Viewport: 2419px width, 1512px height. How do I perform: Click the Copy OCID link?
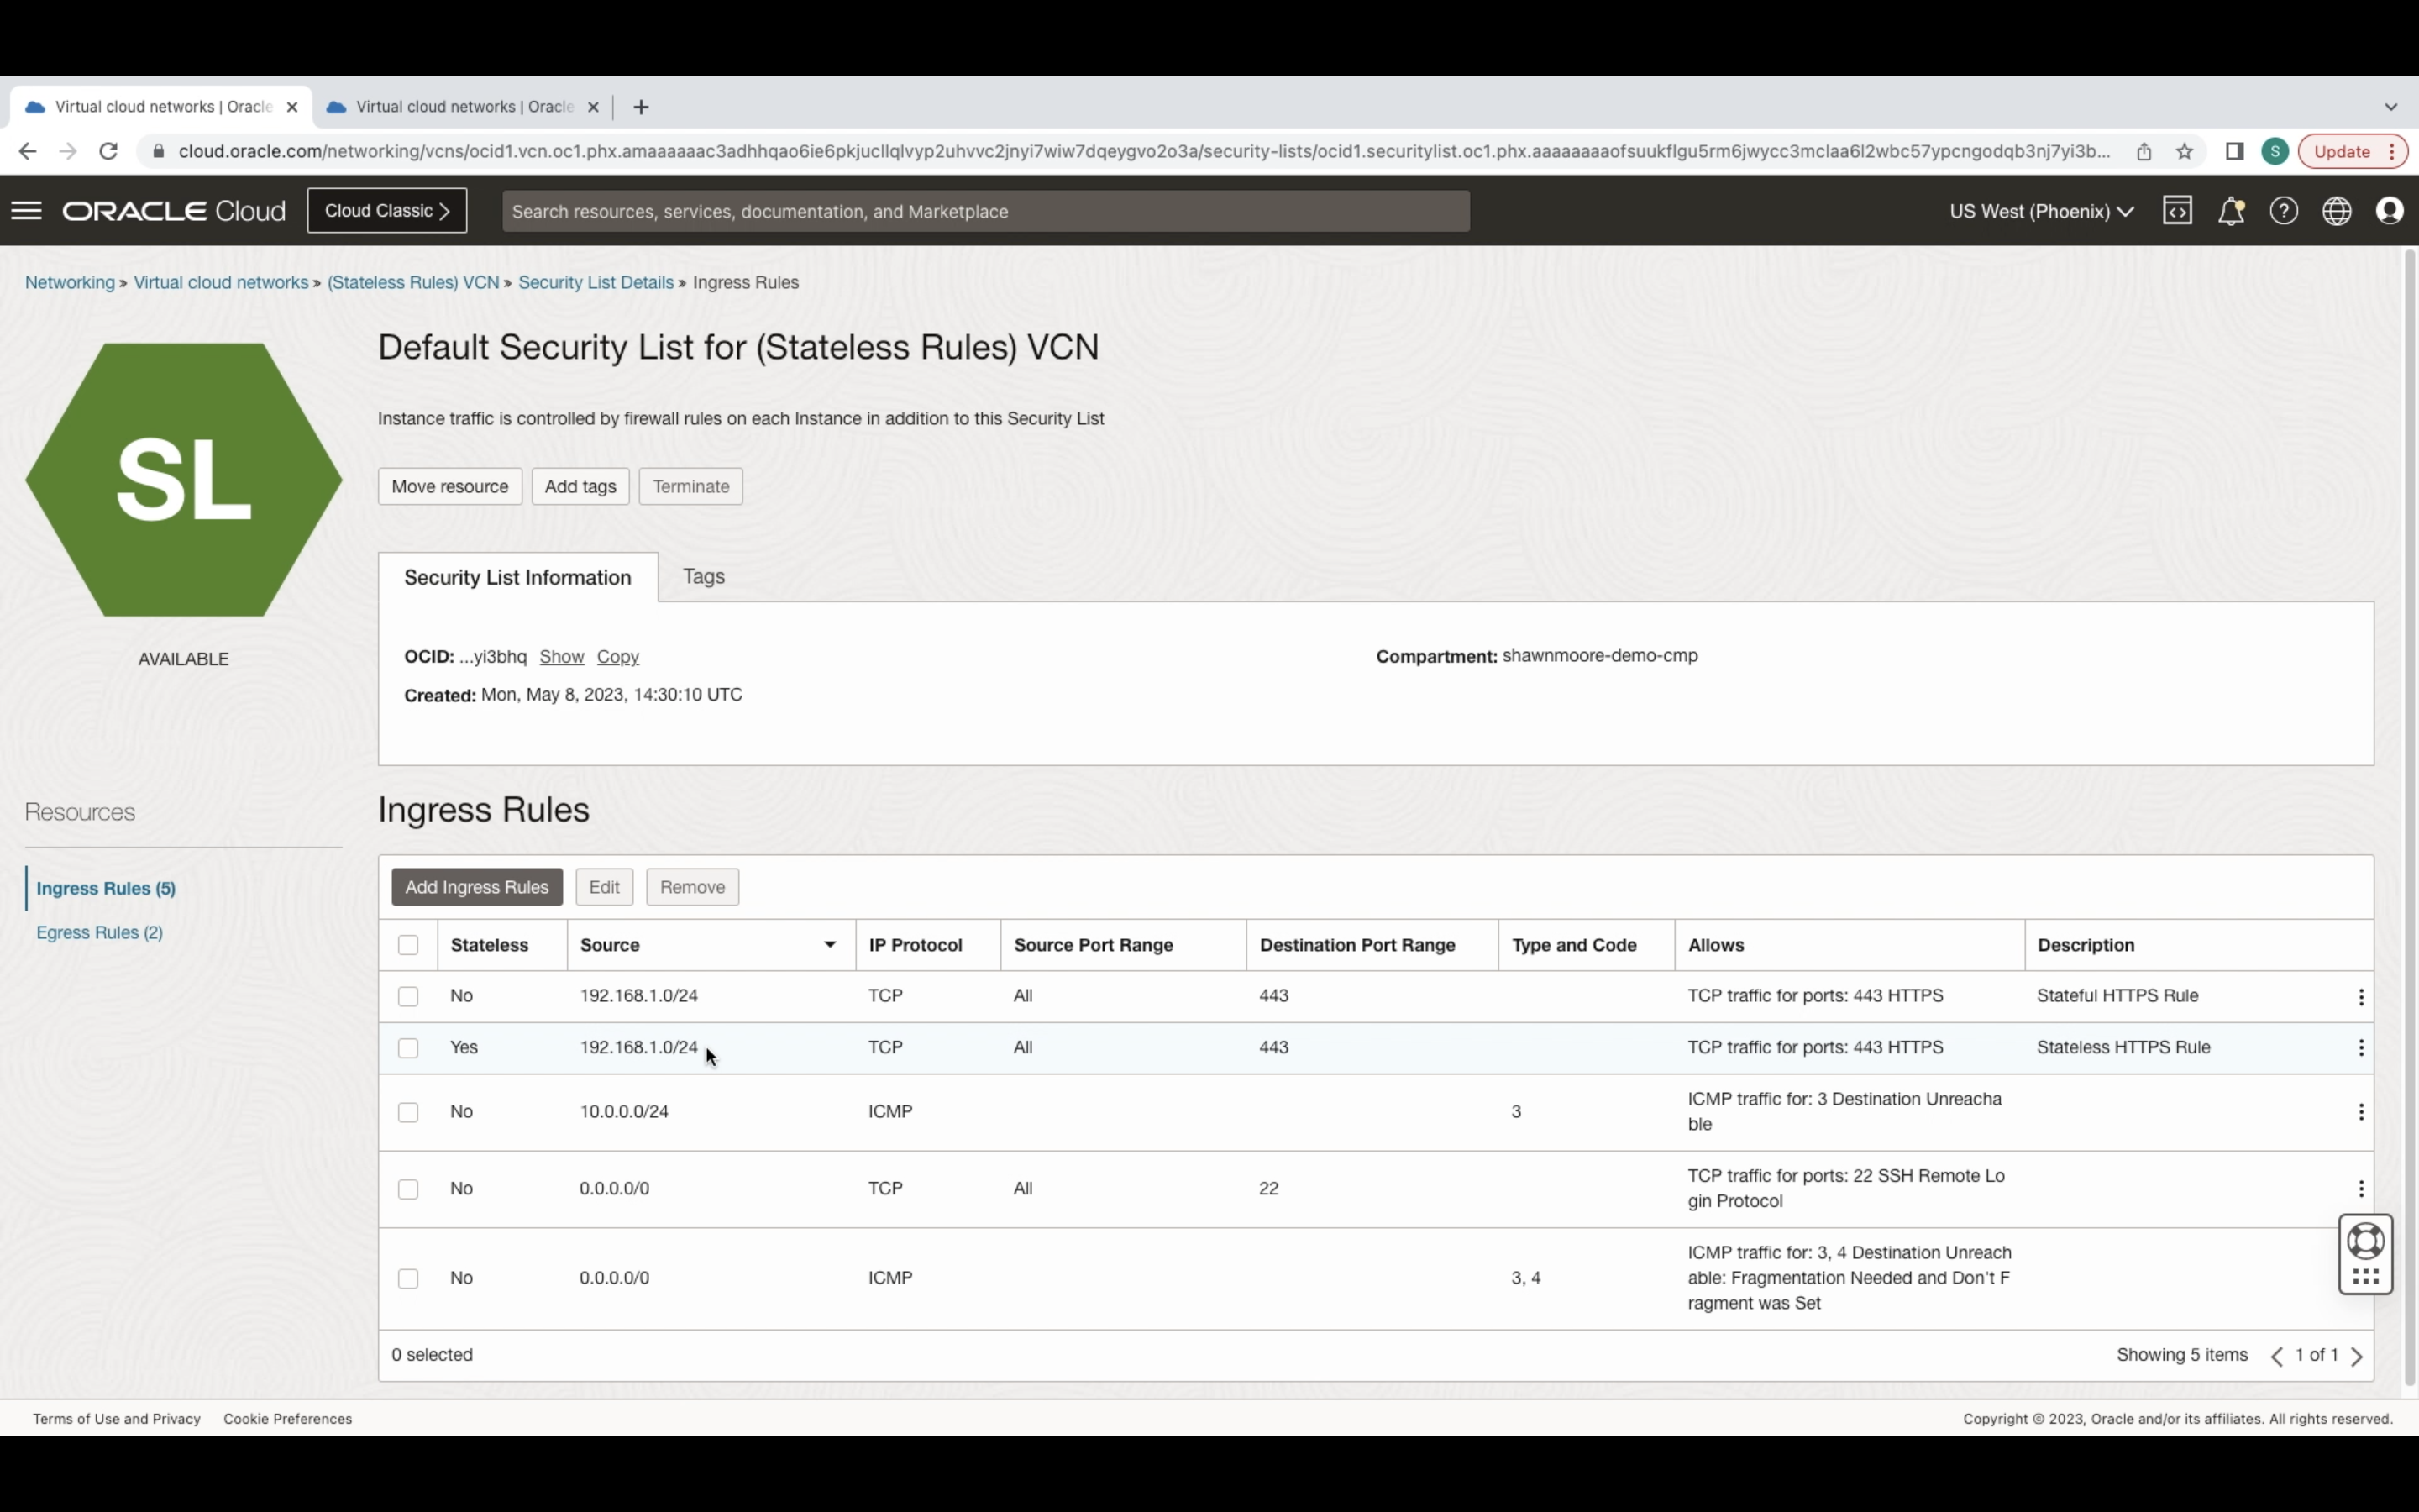coord(617,657)
